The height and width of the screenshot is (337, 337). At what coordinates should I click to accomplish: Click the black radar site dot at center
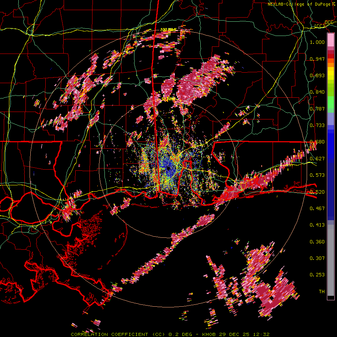point(169,168)
